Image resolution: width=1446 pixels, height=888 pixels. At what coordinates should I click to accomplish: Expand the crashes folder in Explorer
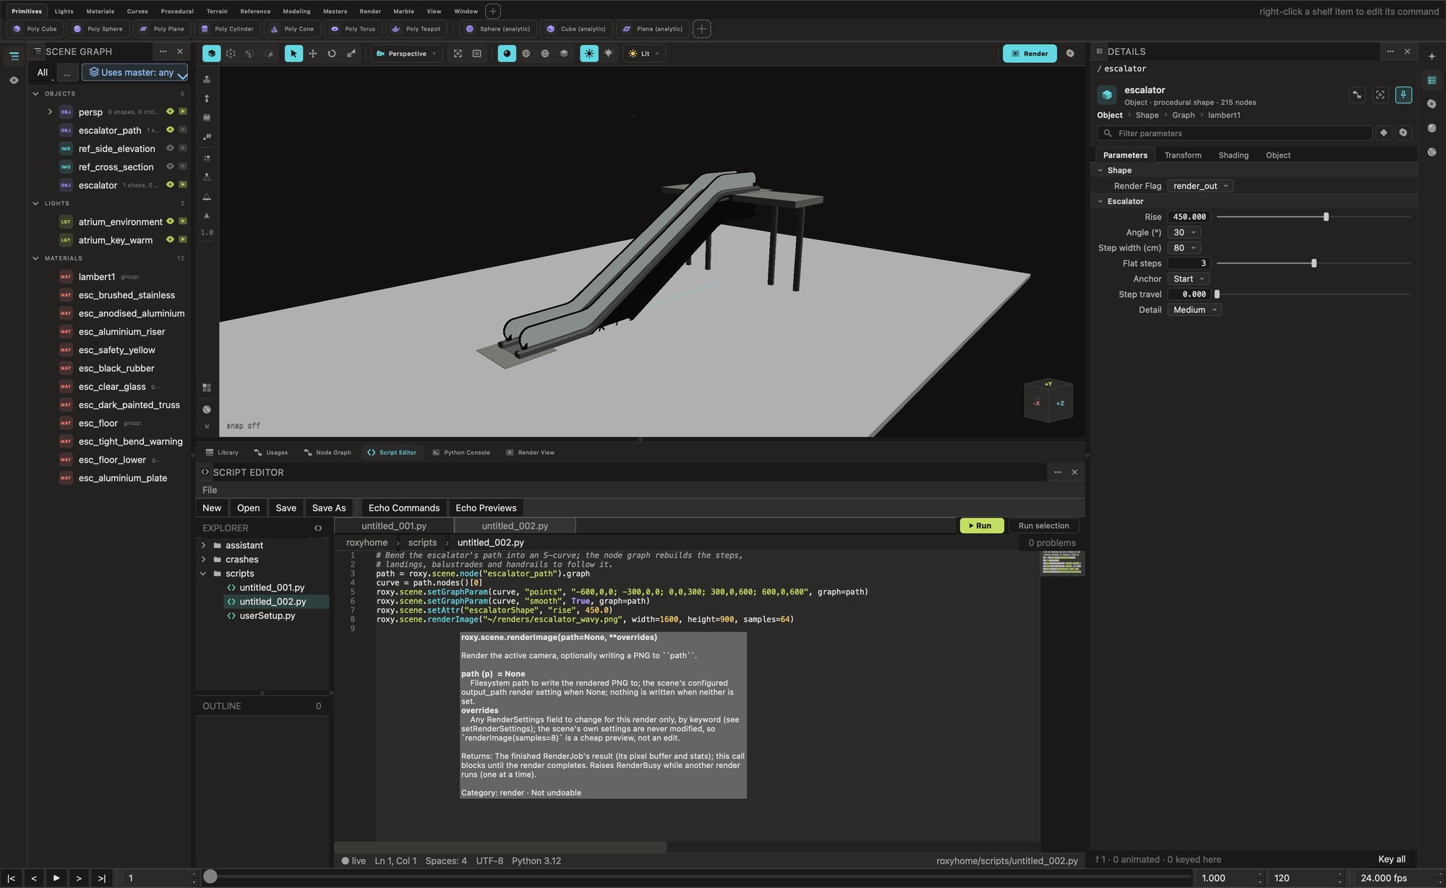203,559
